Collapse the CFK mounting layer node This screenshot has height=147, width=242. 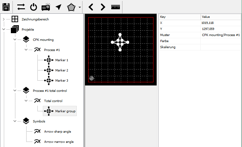(x=15, y=40)
